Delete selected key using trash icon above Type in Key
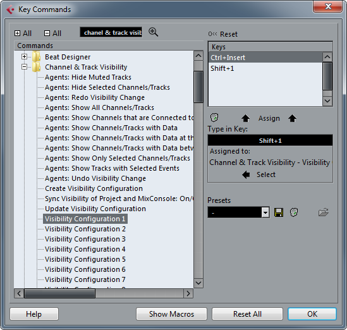The image size is (347, 330). click(214, 118)
